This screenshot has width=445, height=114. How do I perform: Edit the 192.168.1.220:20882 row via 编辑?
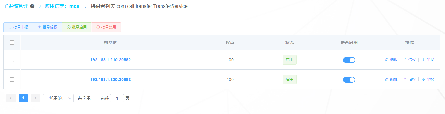[x=391, y=79]
